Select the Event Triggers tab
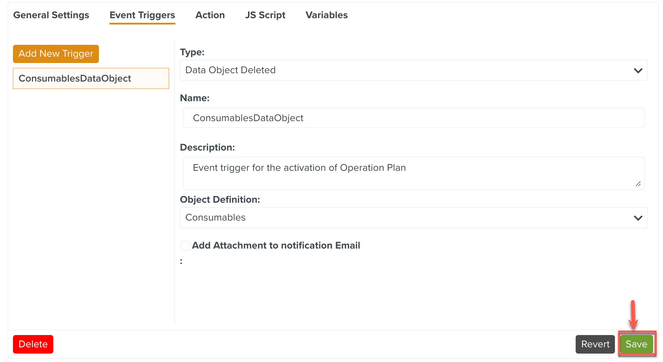The height and width of the screenshot is (362, 663). click(142, 15)
